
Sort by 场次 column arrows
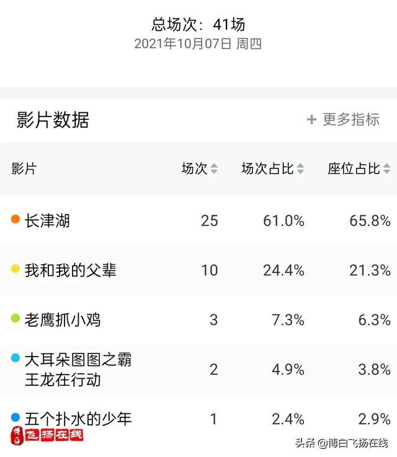point(214,169)
